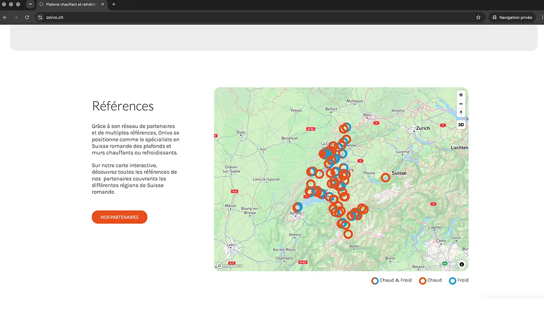
Task: Click the Zurich label on the map
Action: coord(423,128)
